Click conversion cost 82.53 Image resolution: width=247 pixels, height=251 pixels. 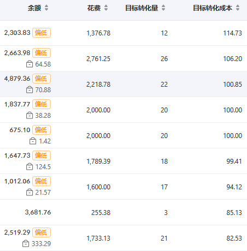click(x=234, y=238)
